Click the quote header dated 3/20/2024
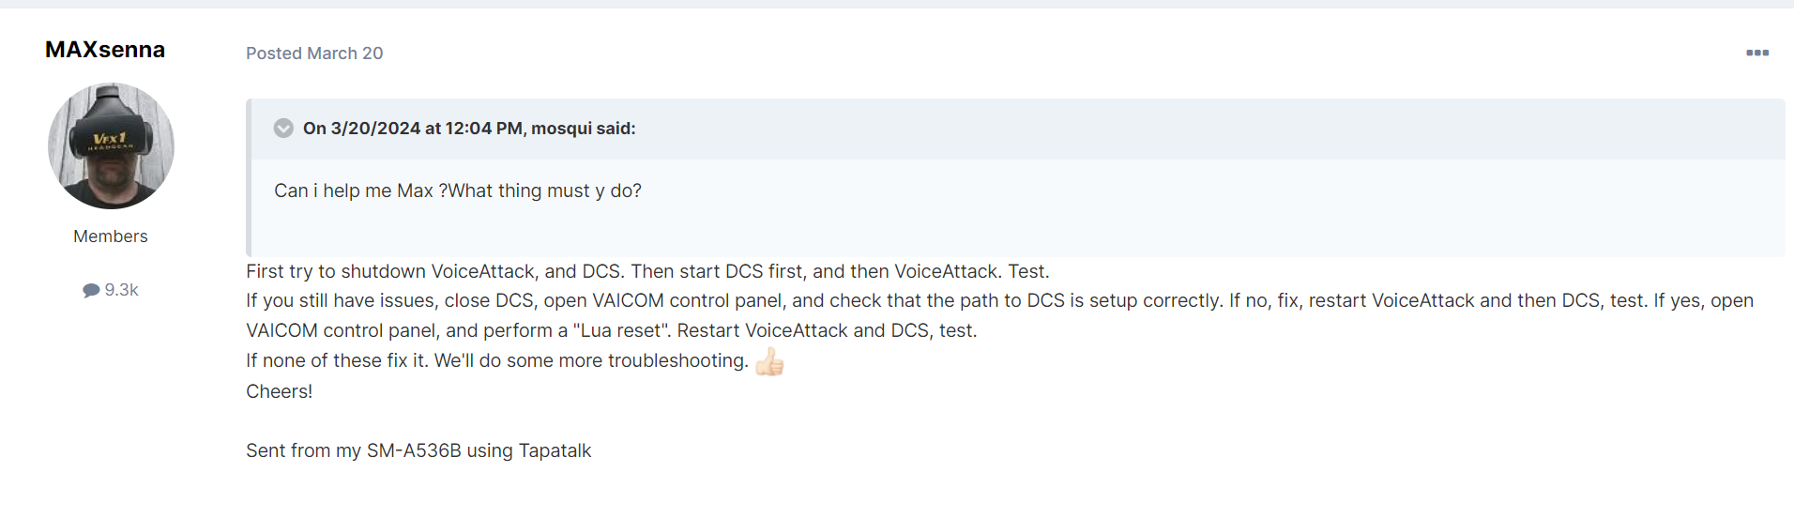This screenshot has width=1794, height=518. tap(469, 129)
